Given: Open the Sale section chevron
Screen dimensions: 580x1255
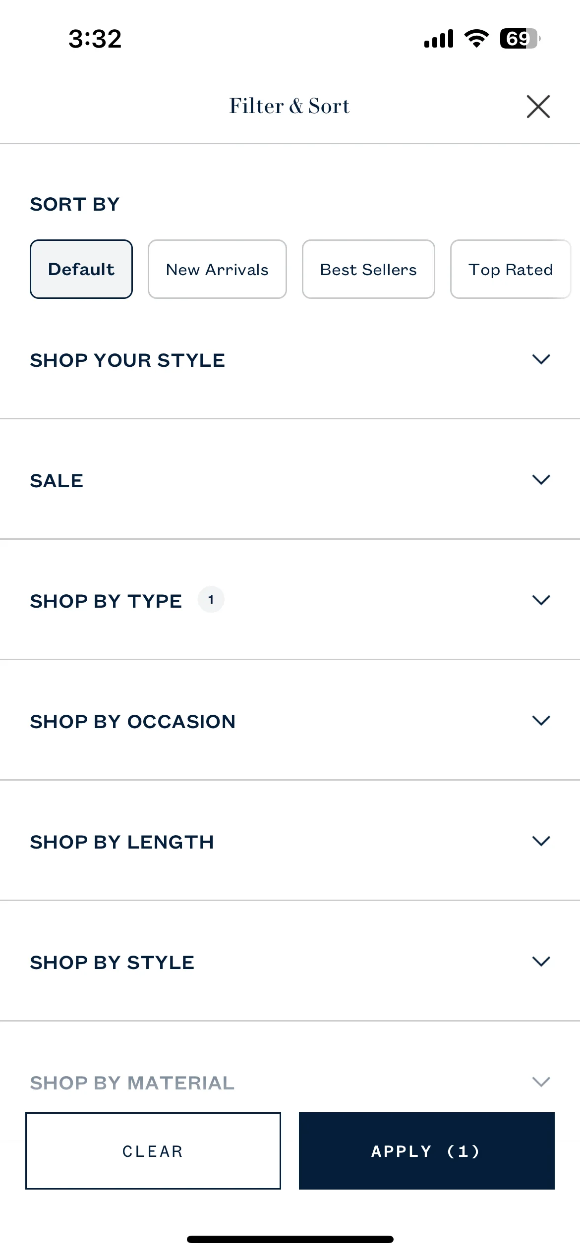Looking at the screenshot, I should pos(541,480).
